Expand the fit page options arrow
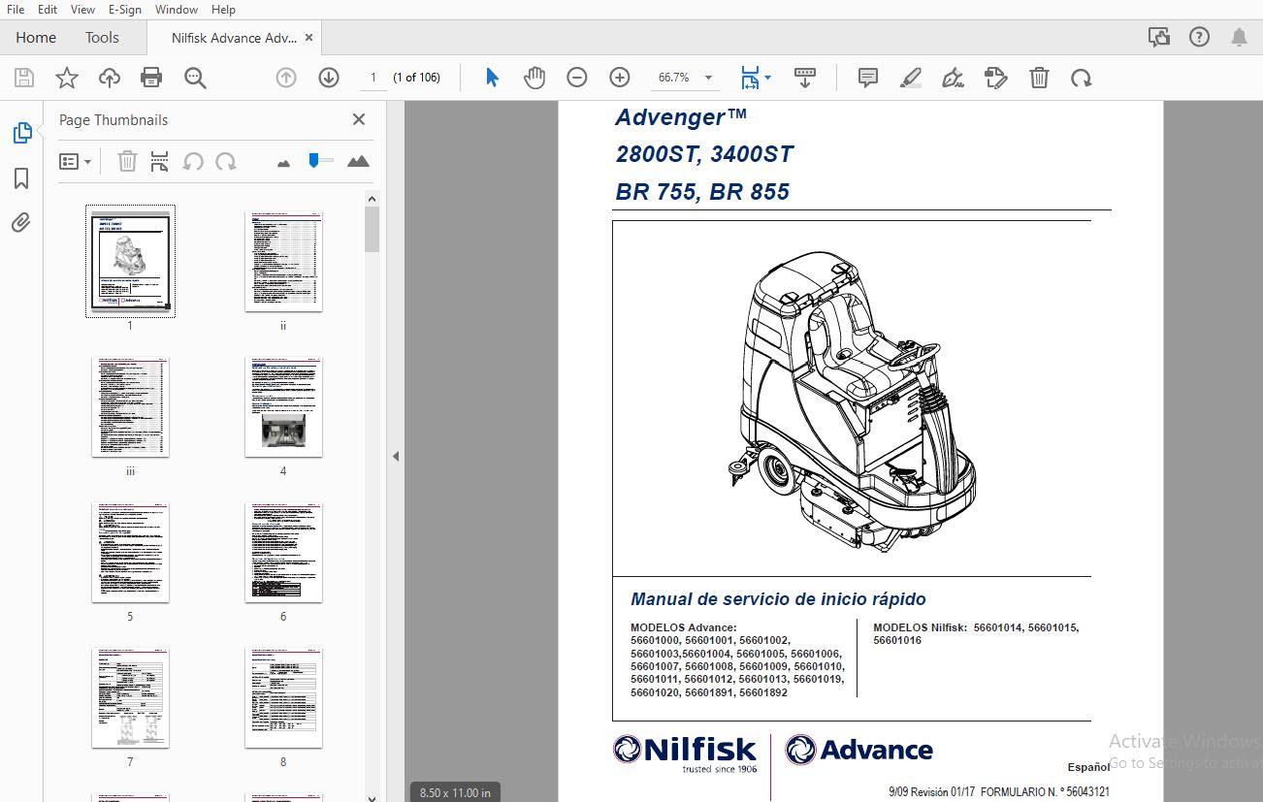This screenshot has height=802, width=1263. (768, 77)
